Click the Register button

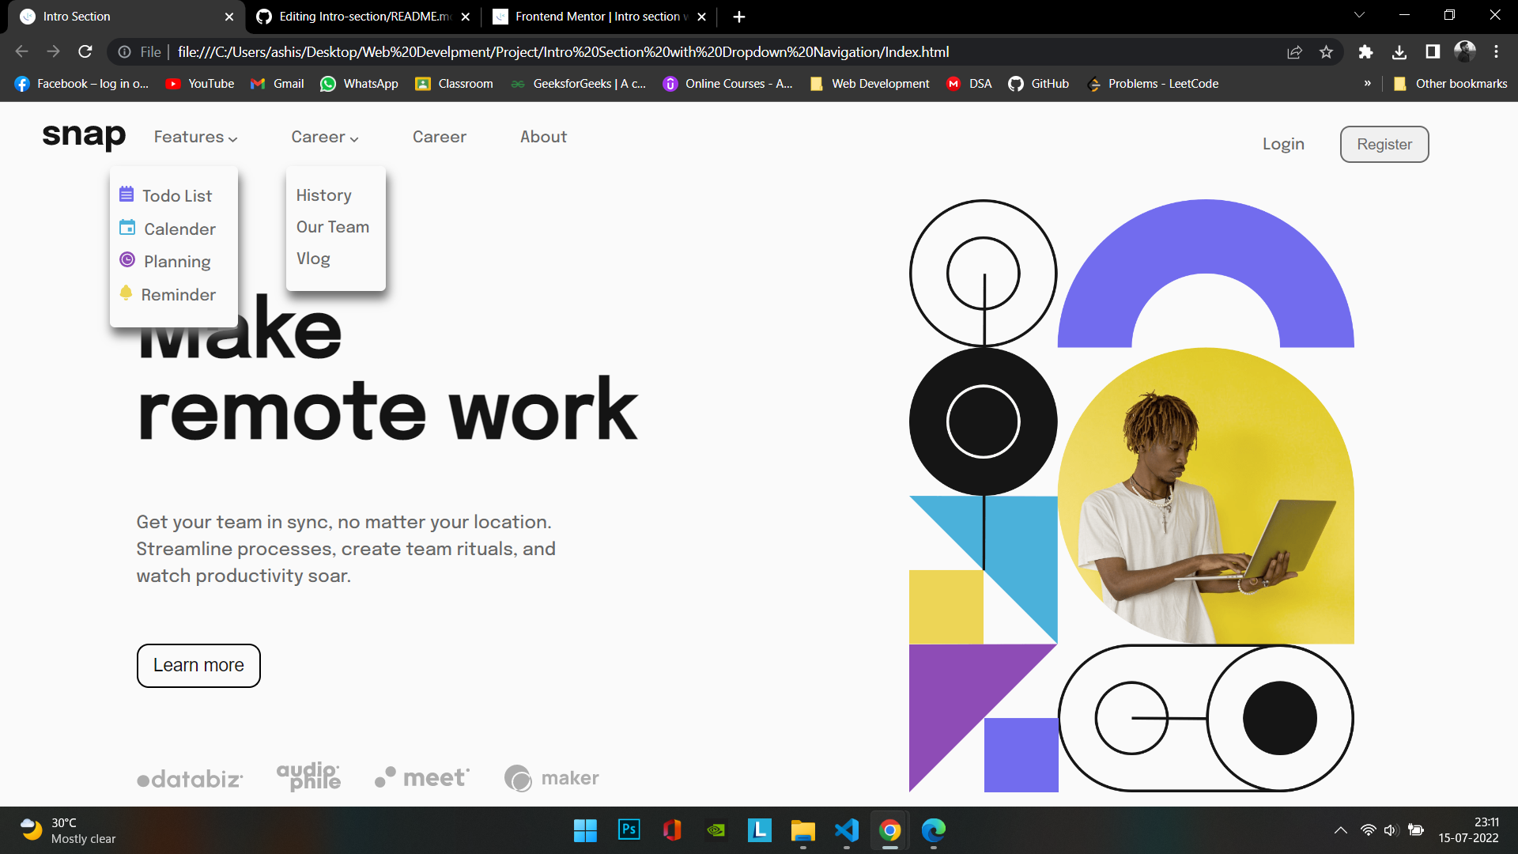[x=1384, y=145]
